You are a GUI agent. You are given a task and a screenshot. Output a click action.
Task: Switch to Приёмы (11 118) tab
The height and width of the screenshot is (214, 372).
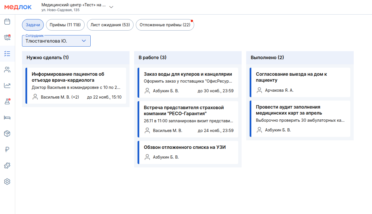coord(65,25)
